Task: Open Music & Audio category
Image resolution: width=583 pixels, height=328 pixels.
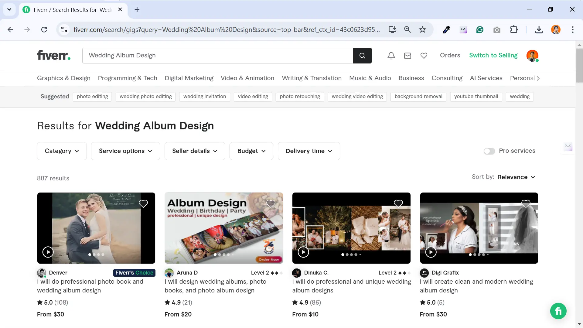Action: tap(370, 78)
